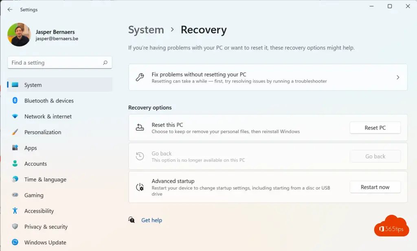
Task: Select Gaming in the sidebar
Action: (x=34, y=195)
